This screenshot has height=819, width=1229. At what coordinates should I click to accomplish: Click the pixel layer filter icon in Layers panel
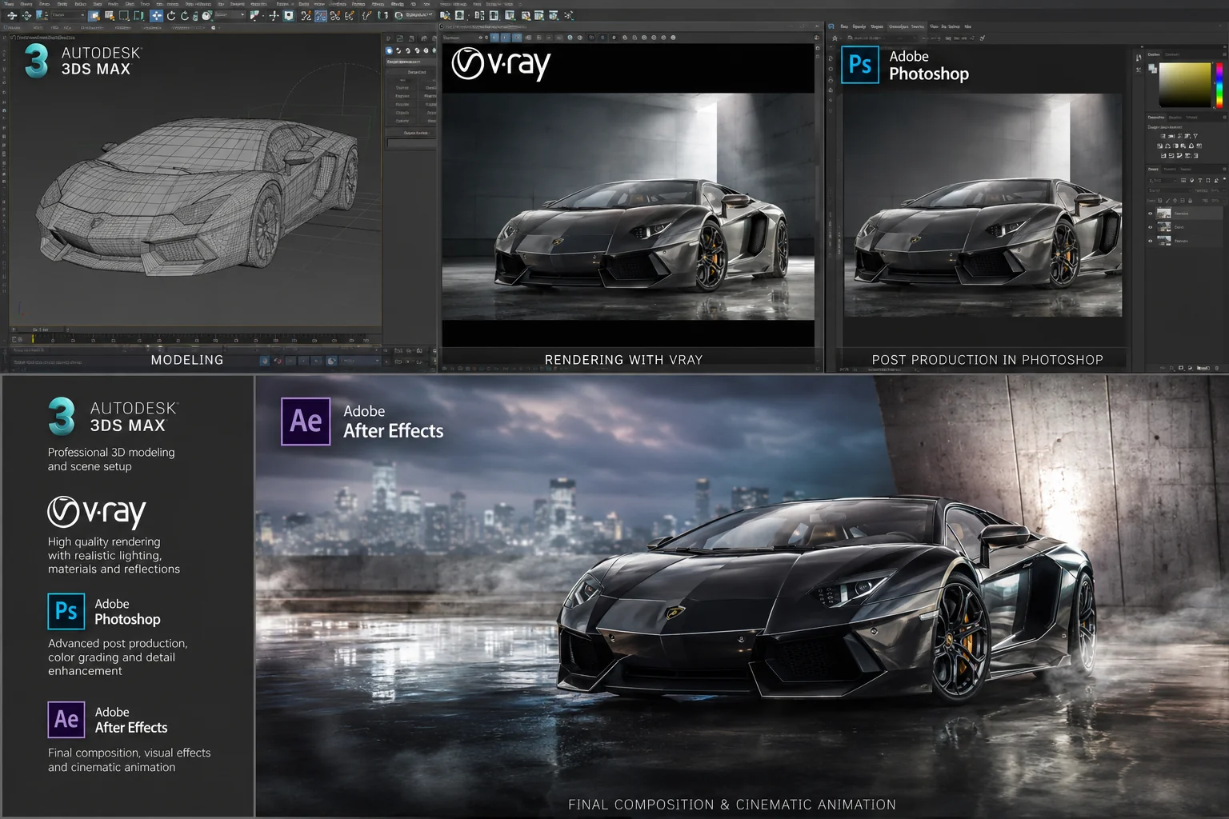[x=1183, y=180]
